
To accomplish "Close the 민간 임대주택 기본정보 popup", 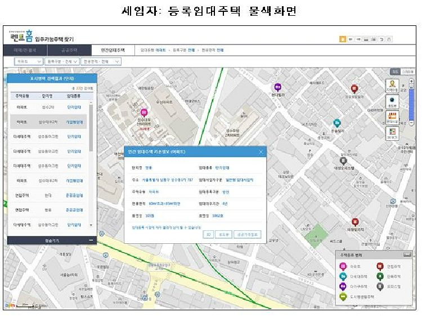I will point(261,151).
